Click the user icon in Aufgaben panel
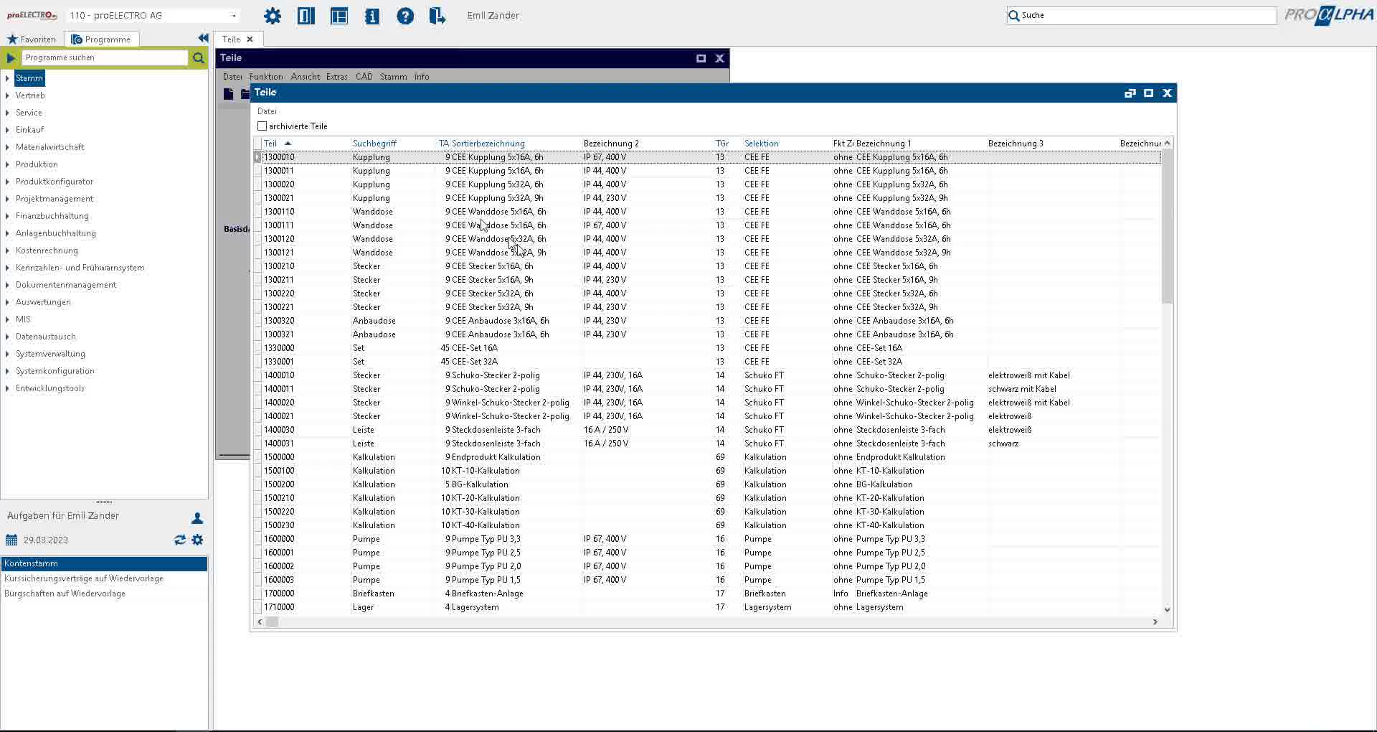This screenshot has height=732, width=1377. point(197,517)
